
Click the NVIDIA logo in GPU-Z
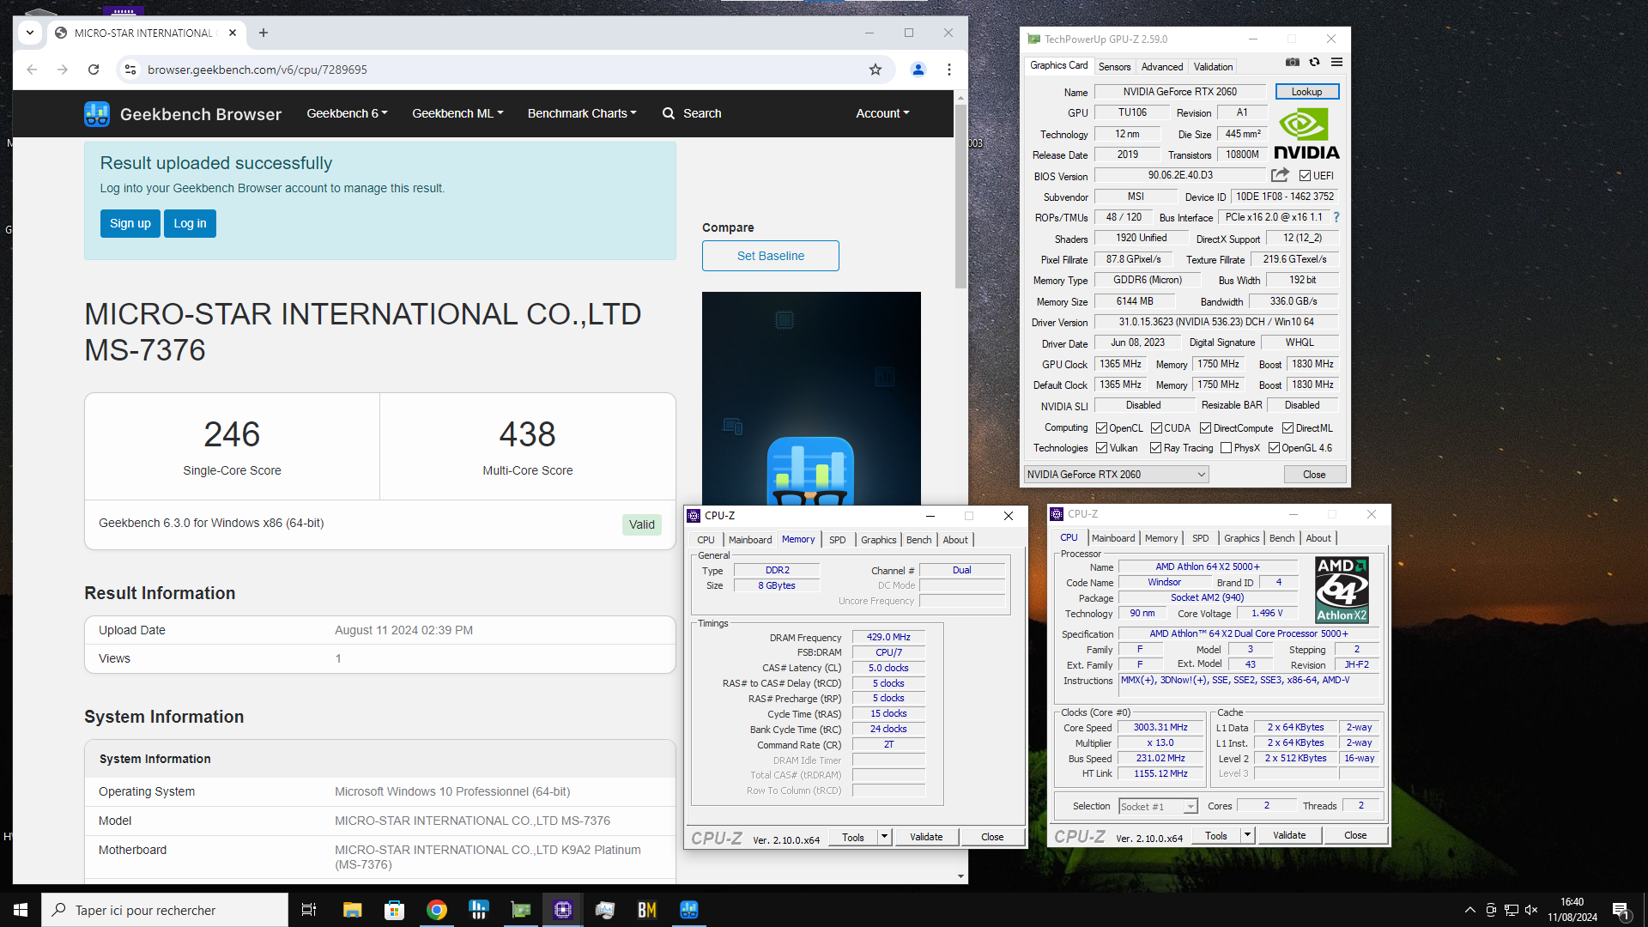click(x=1306, y=135)
